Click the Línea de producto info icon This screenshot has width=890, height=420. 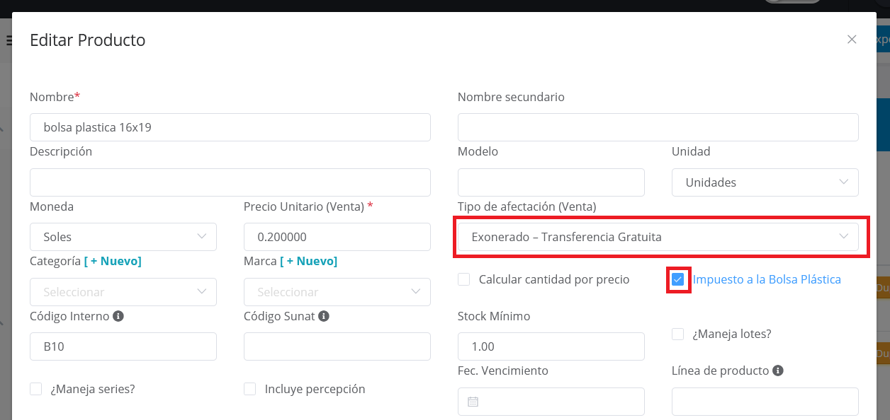778,371
